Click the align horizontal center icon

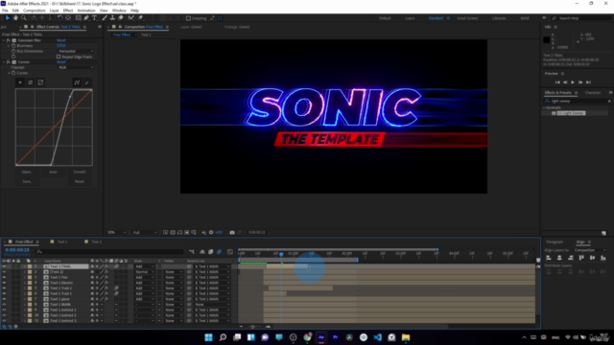[559, 258]
